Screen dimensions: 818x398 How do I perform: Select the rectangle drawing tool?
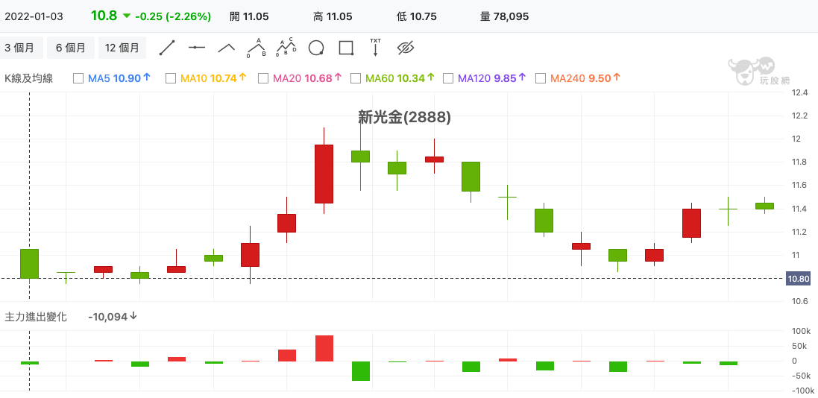[346, 48]
